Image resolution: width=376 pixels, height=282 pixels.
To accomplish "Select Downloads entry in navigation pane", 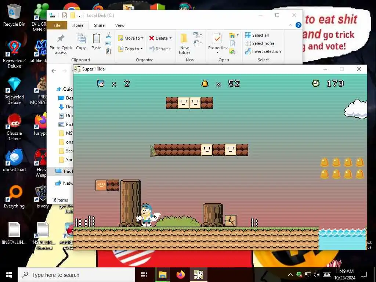I will [66, 107].
